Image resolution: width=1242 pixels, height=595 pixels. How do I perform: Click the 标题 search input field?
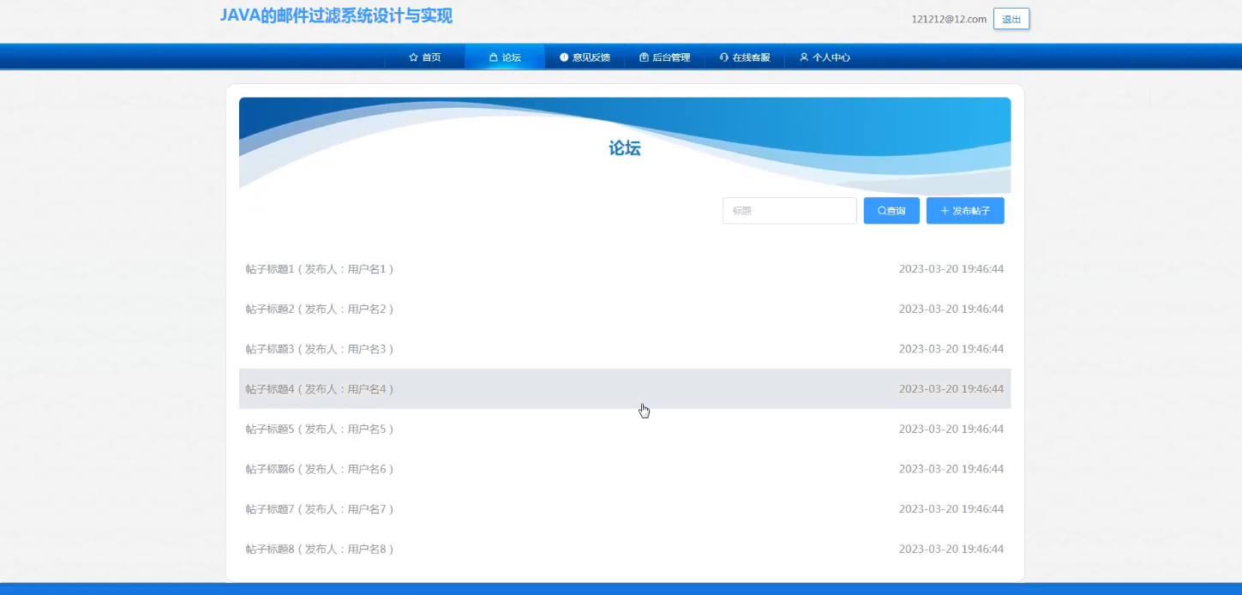pos(789,210)
